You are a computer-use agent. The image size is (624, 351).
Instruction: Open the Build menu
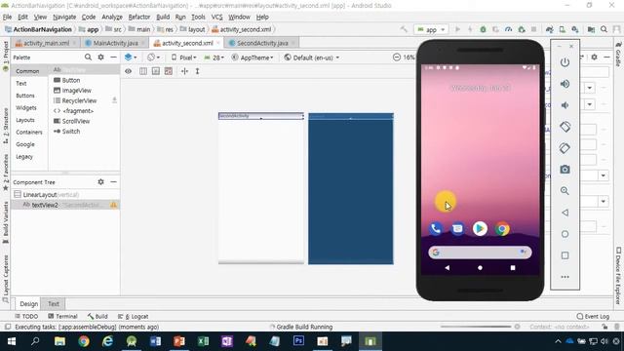pos(163,18)
